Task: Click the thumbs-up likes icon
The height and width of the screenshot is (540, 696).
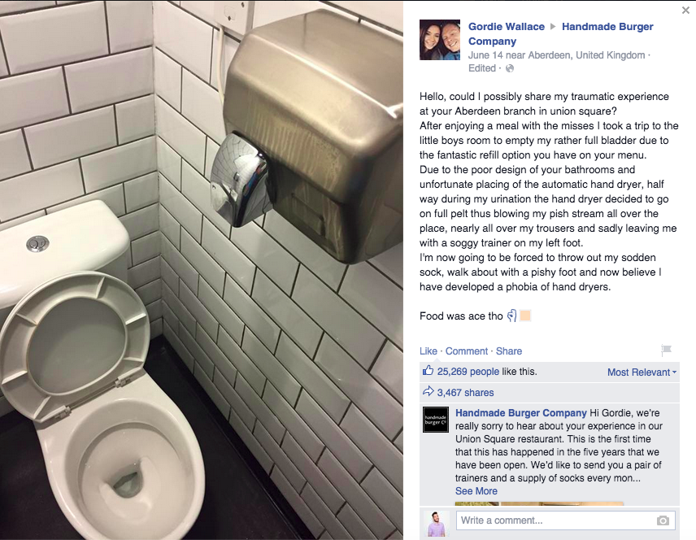Action: [428, 370]
